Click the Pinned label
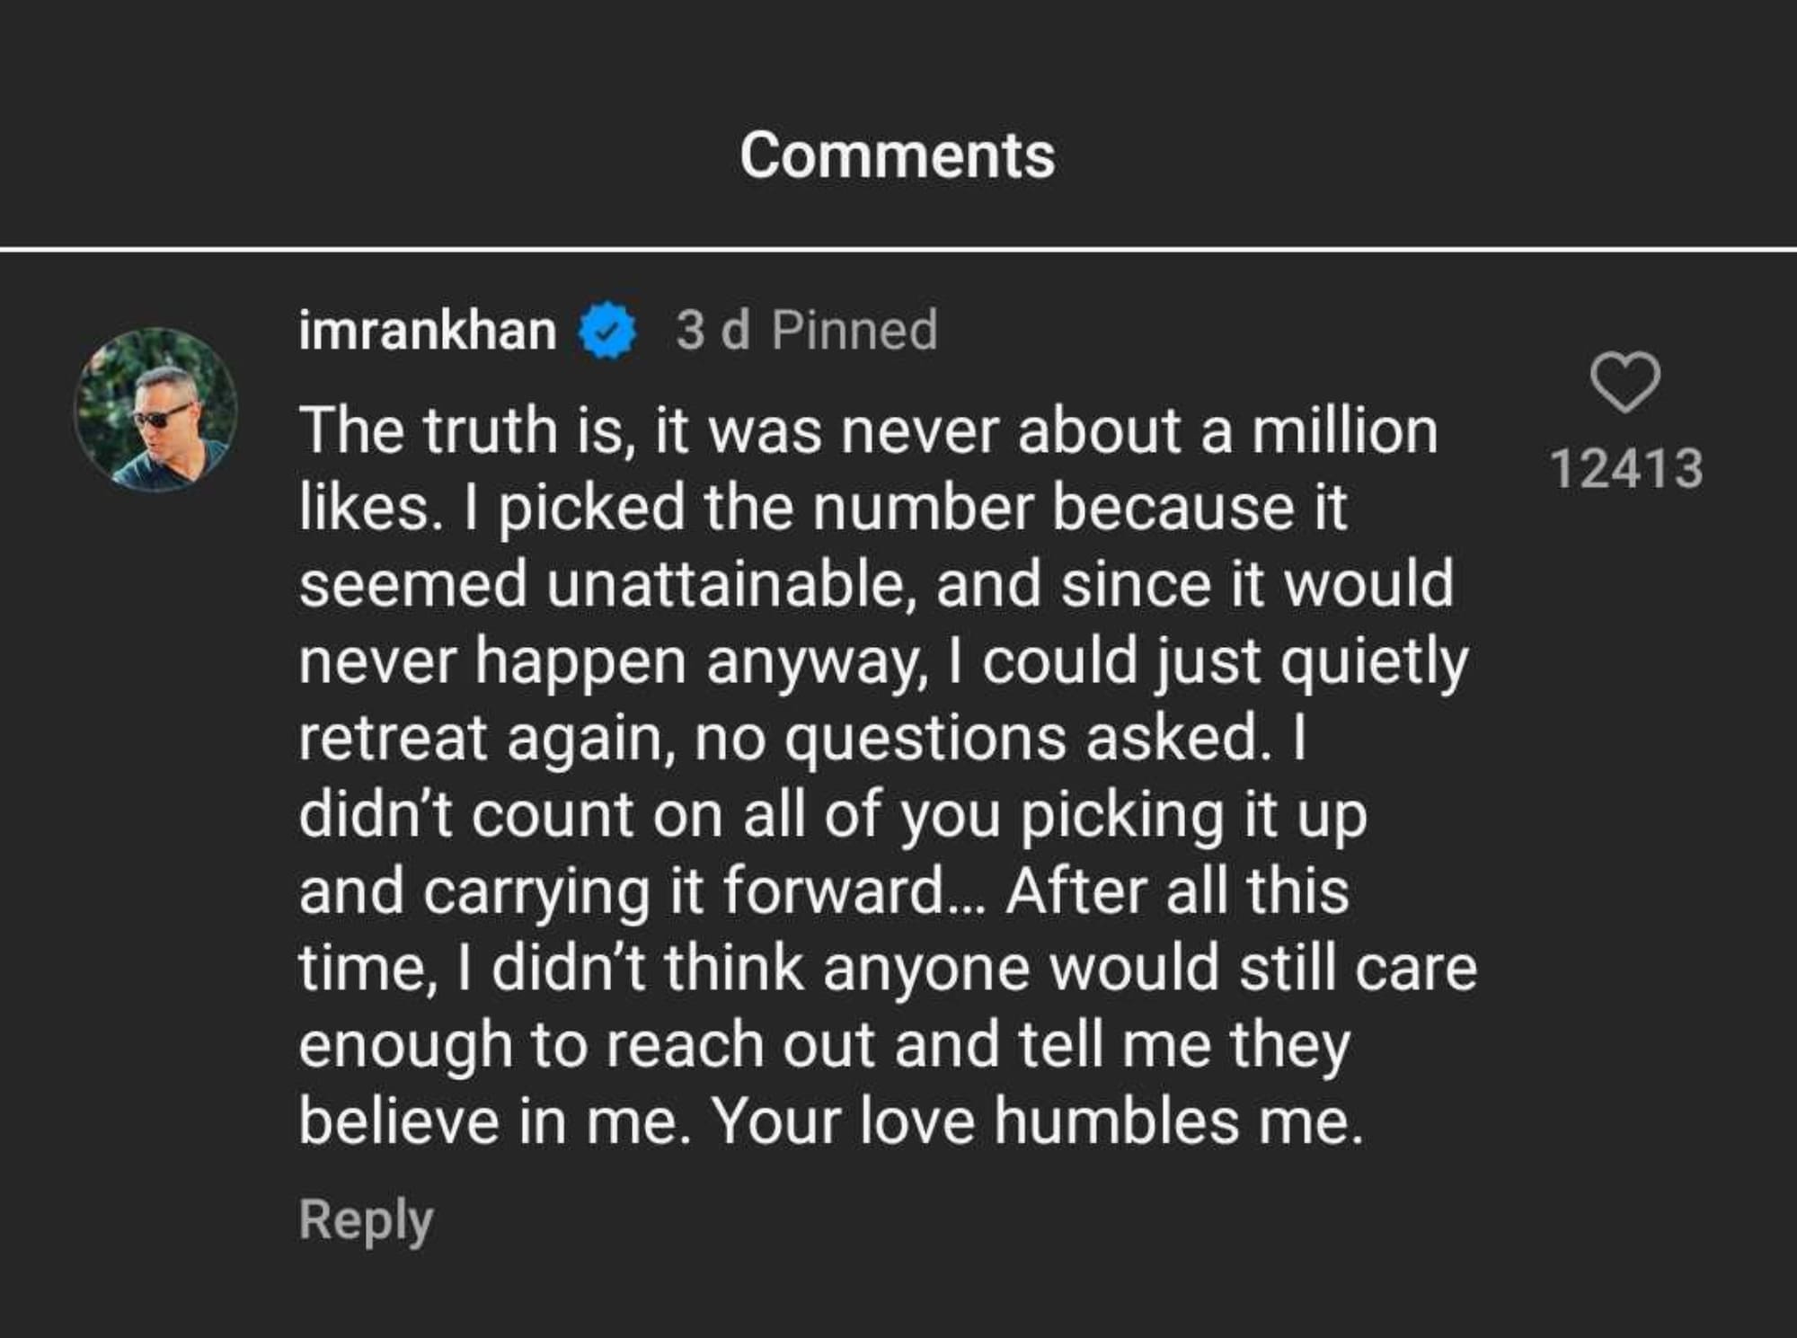 click(x=854, y=330)
